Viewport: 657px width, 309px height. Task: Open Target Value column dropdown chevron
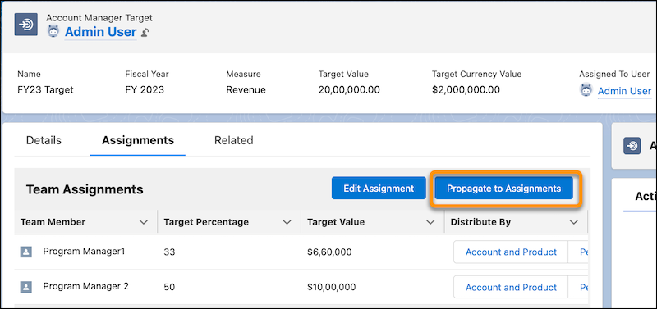point(430,222)
